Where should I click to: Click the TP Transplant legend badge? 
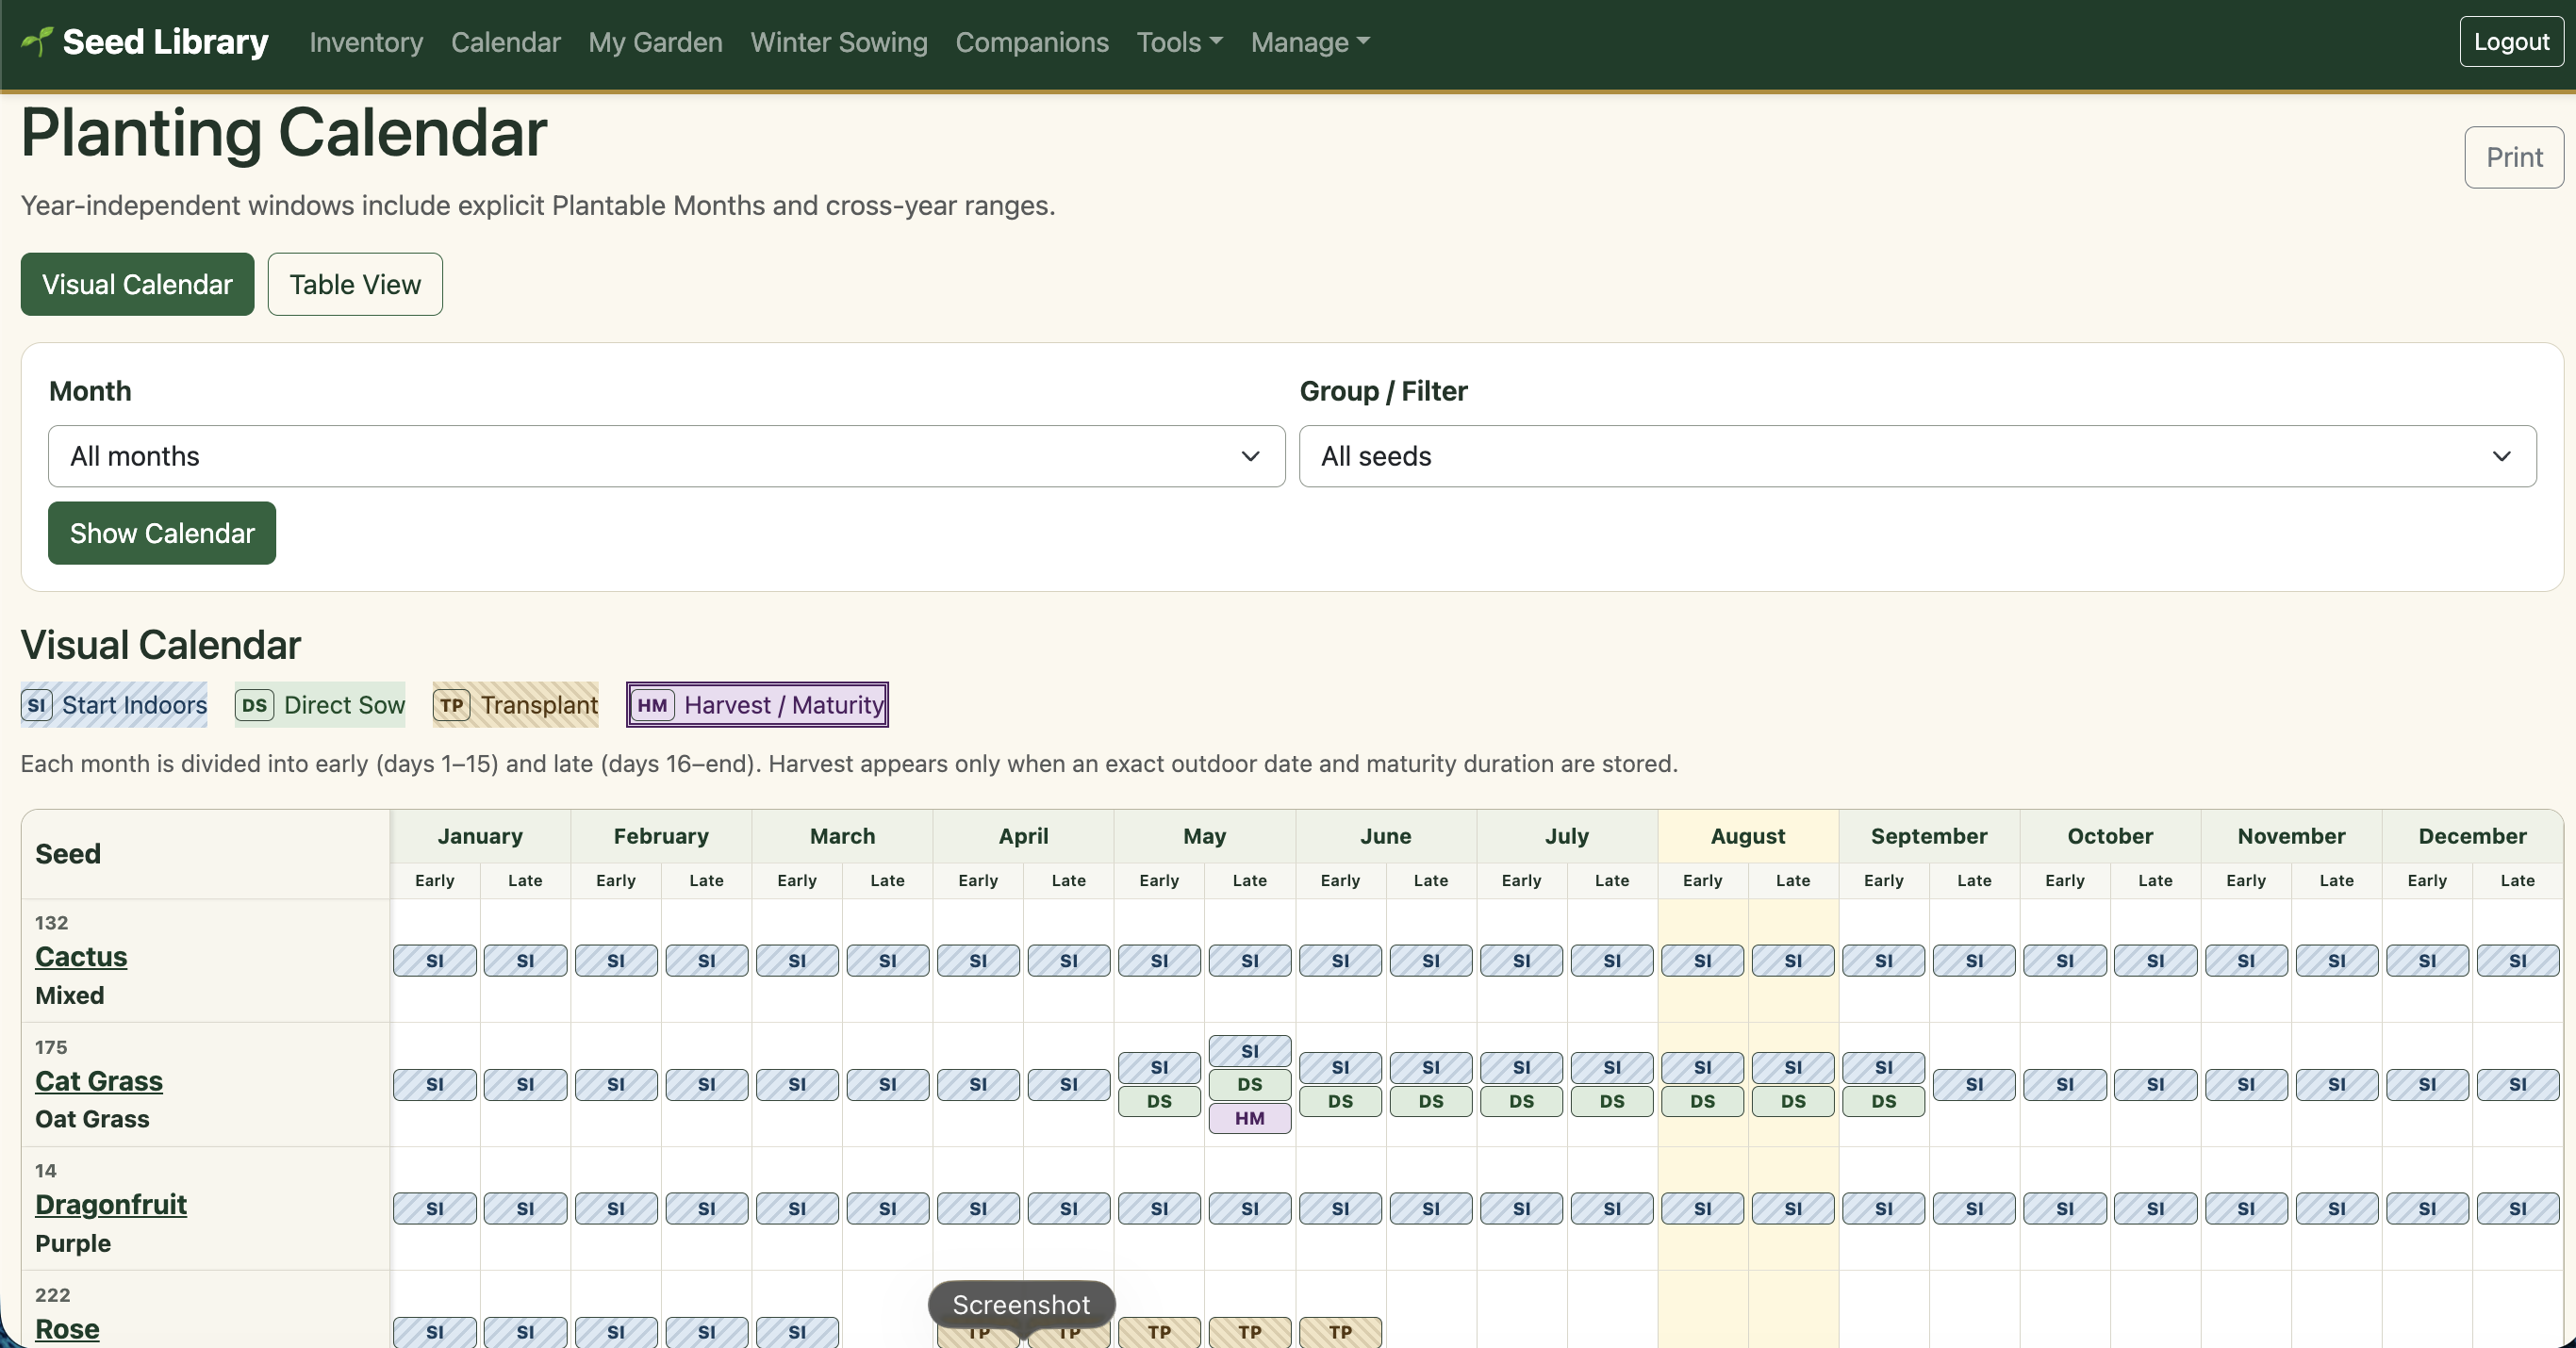pos(516,704)
